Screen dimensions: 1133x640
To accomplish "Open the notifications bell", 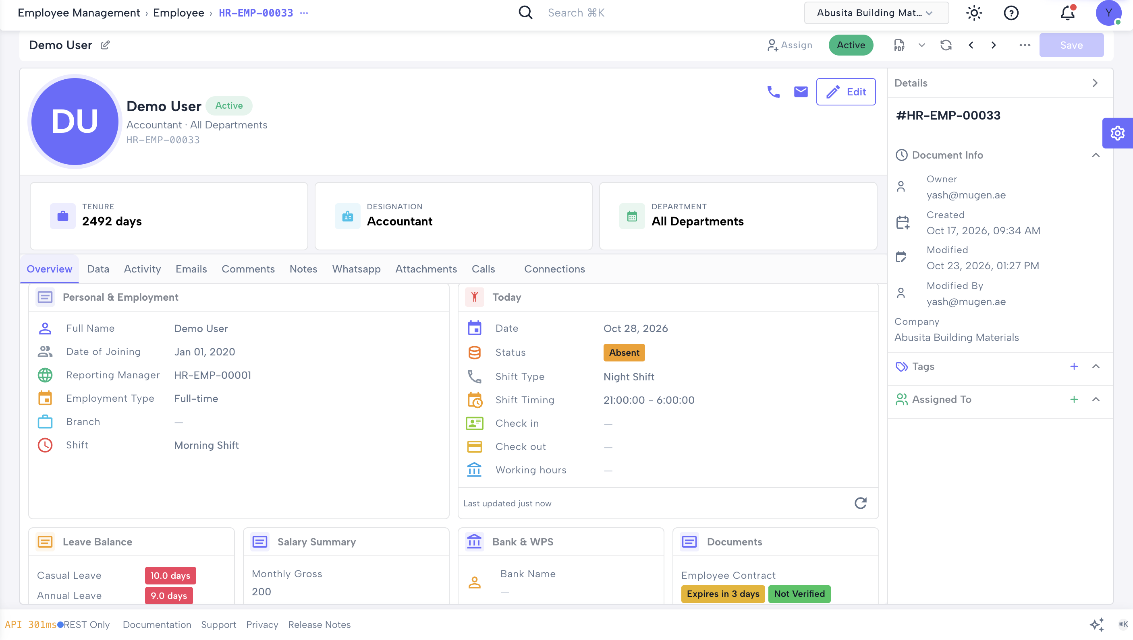I will [1067, 13].
